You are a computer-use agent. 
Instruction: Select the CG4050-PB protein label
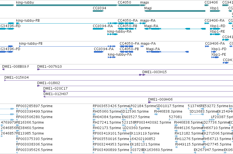click(x=129, y=49)
